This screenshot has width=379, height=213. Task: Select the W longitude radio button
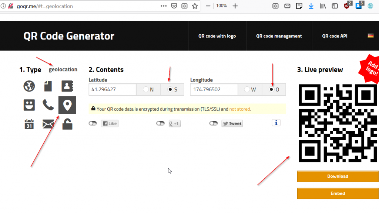[247, 90]
